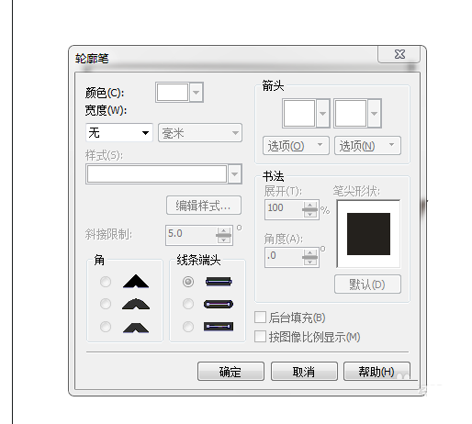This screenshot has width=472, height=424.
Task: Enable the 后台填充(B) checkbox
Action: [260, 318]
